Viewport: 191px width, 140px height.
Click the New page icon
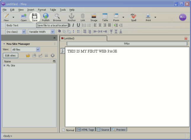[x=6, y=17]
